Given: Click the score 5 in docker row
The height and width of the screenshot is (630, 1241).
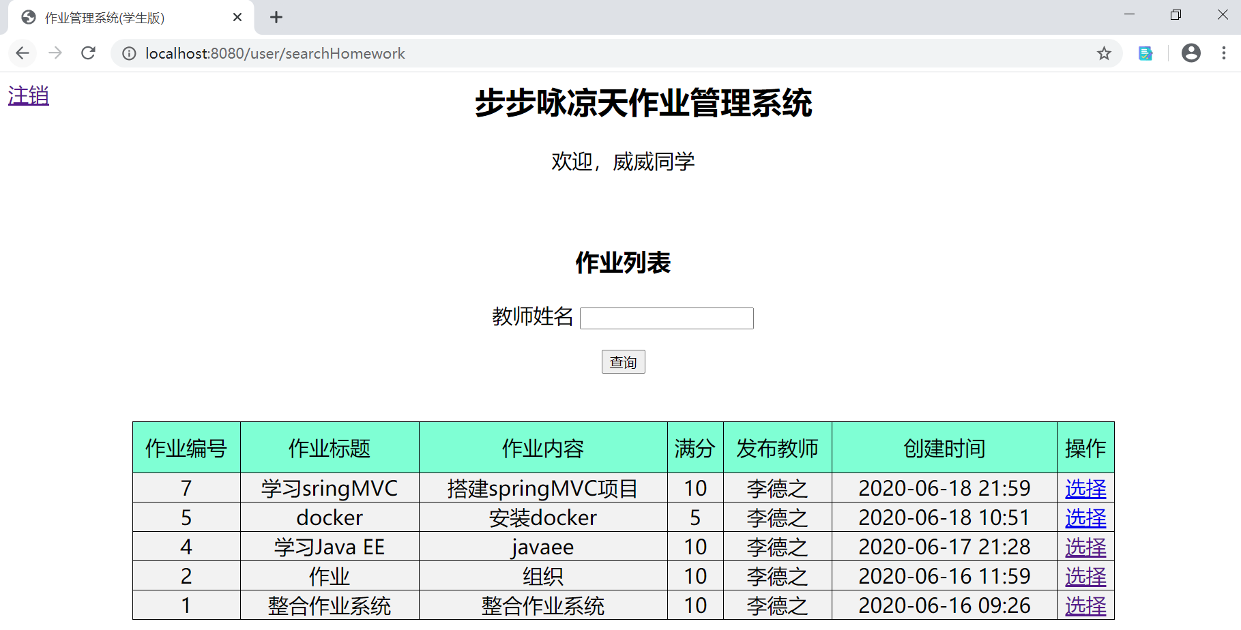Looking at the screenshot, I should 695,517.
